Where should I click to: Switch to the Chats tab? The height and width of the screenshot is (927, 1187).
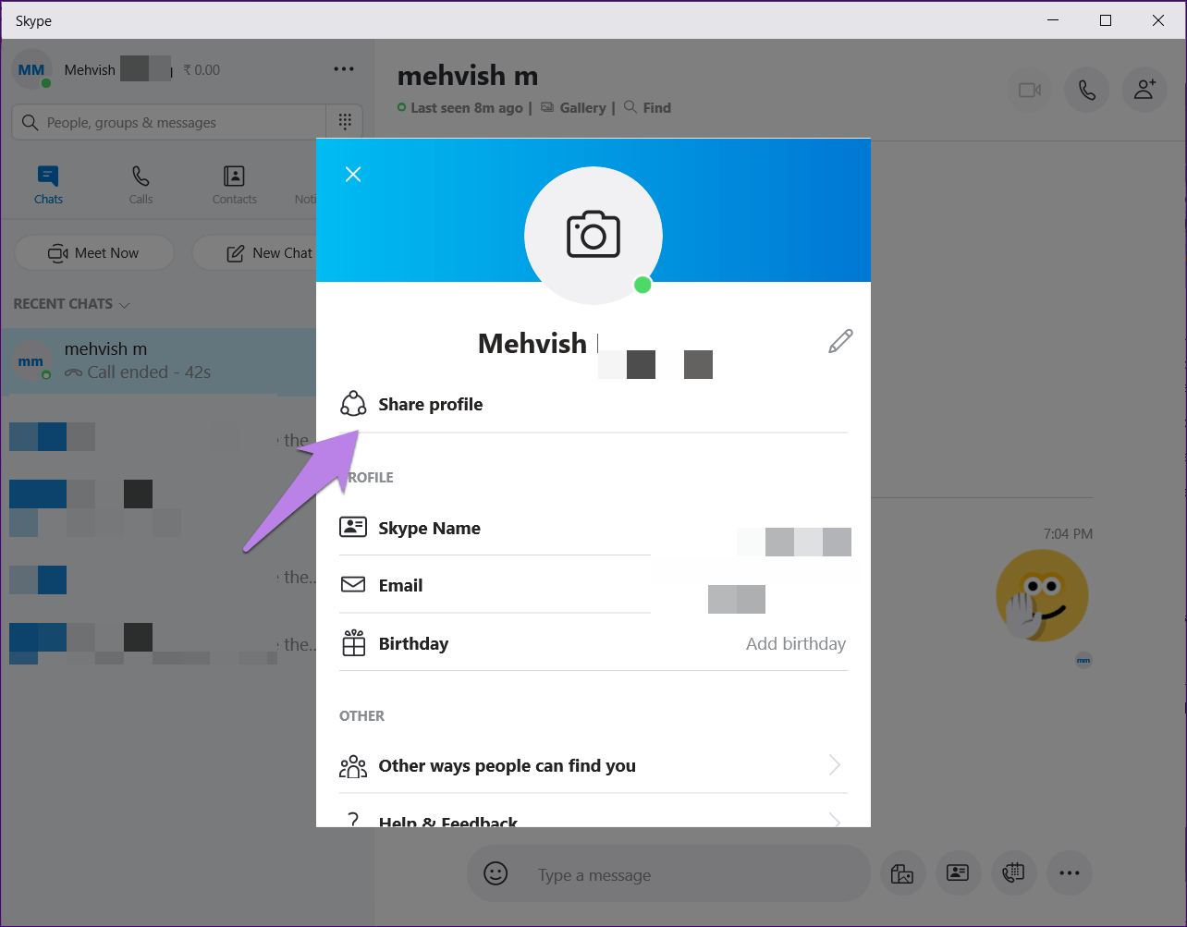[x=49, y=185]
